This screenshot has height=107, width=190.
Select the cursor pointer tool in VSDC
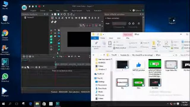(59, 30)
